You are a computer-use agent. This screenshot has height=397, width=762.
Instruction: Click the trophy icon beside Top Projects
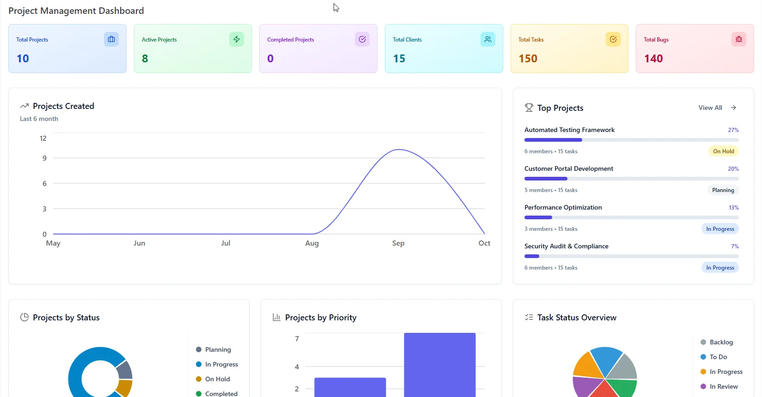(x=529, y=108)
